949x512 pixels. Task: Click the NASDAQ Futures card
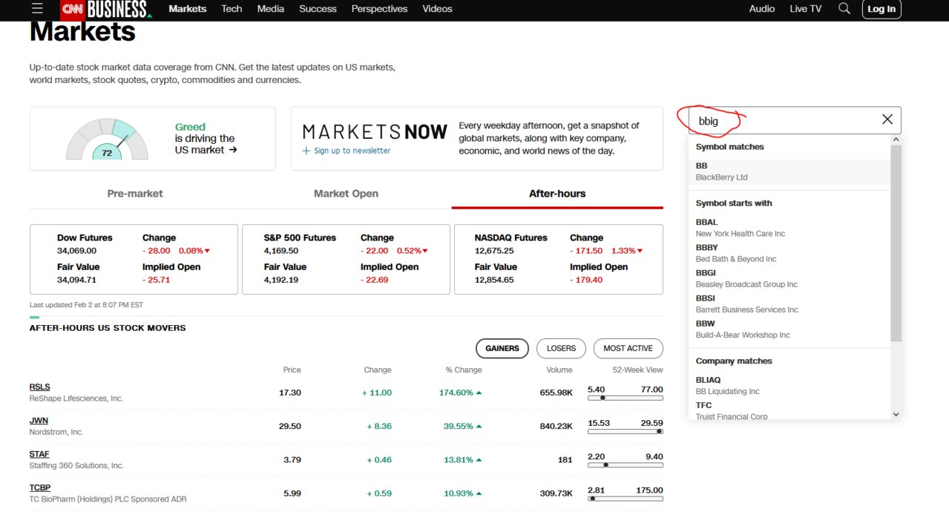pos(559,259)
